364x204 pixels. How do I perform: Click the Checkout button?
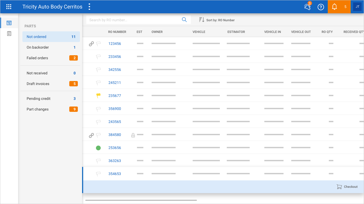point(347,187)
